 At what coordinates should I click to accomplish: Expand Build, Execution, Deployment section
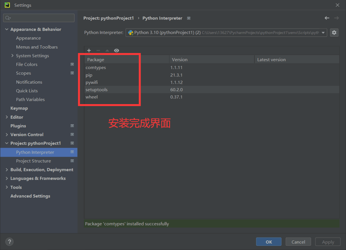tap(7, 170)
